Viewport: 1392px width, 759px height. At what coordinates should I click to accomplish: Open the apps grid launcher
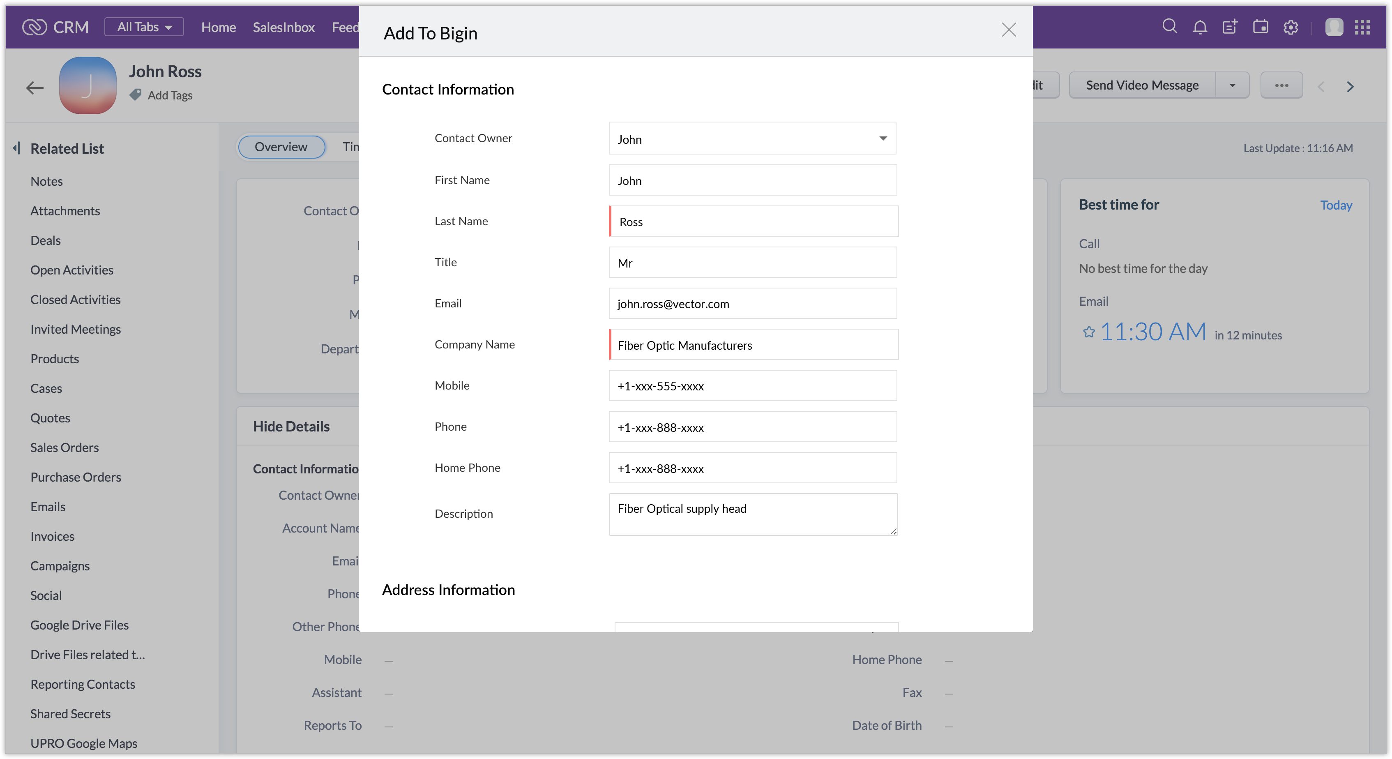[x=1362, y=27]
